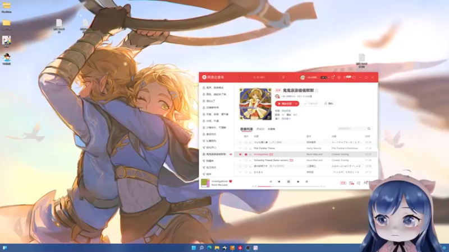Launch Microsoft Edge from taskbar

[x=209, y=248]
